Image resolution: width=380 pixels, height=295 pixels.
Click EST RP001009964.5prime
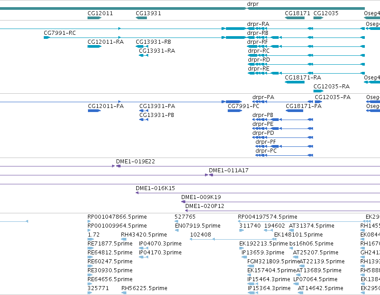click(x=117, y=226)
